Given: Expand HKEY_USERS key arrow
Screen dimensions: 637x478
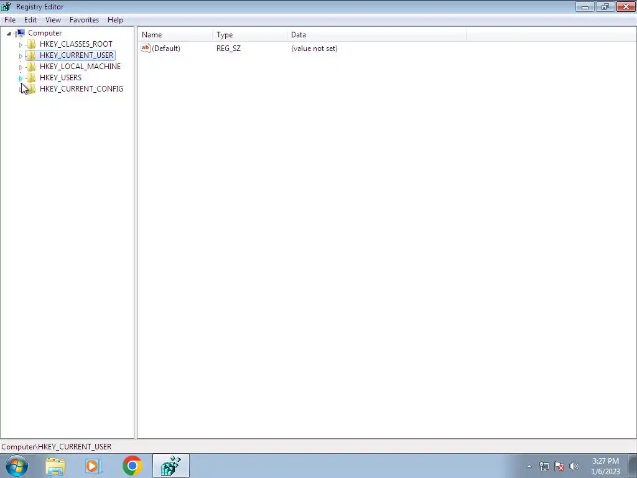Looking at the screenshot, I should point(21,78).
